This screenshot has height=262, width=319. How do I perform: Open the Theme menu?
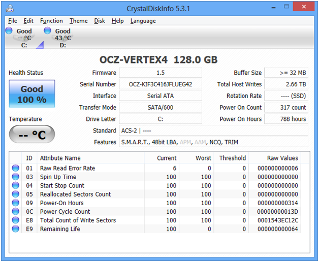[x=79, y=21]
